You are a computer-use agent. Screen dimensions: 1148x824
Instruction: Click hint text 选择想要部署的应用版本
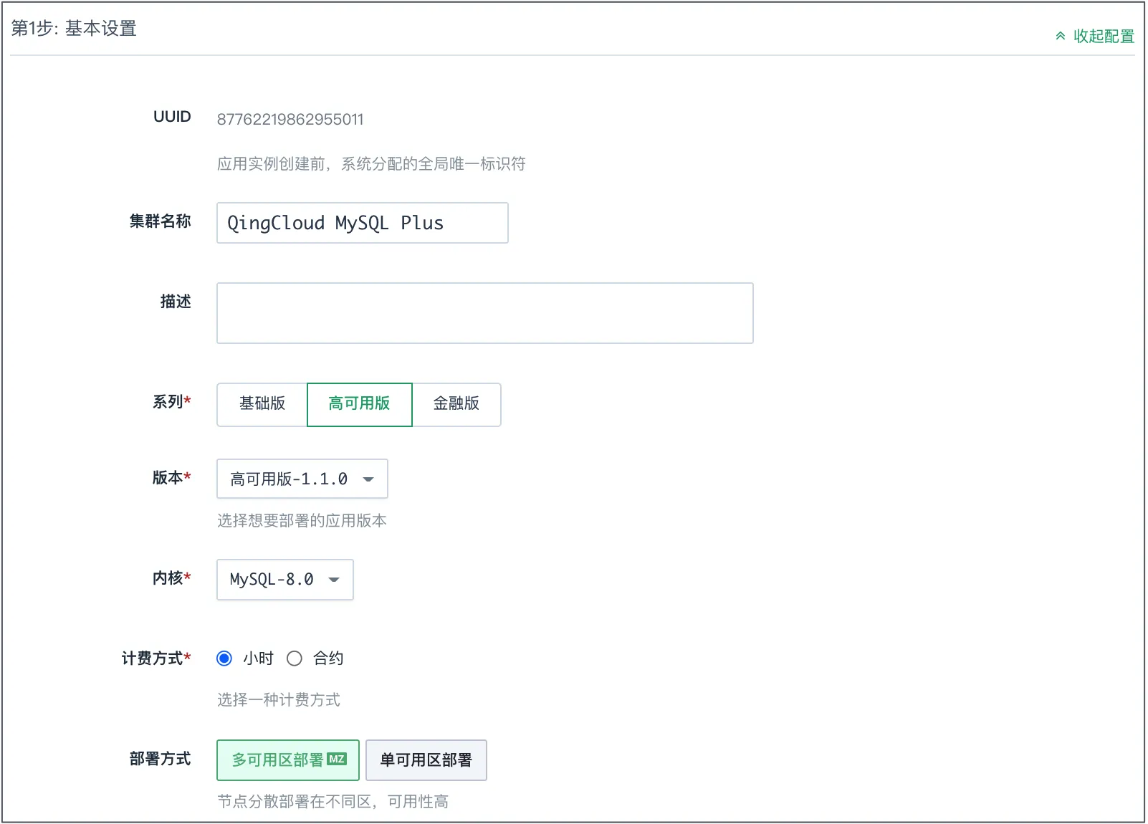coord(302,521)
